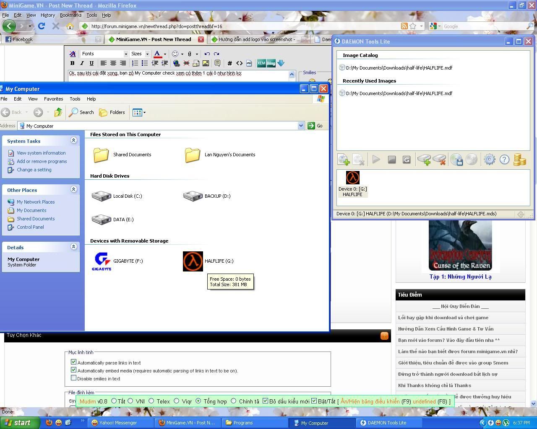The width and height of the screenshot is (537, 429).
Task: Click Firefox reload icon
Action: point(42,26)
